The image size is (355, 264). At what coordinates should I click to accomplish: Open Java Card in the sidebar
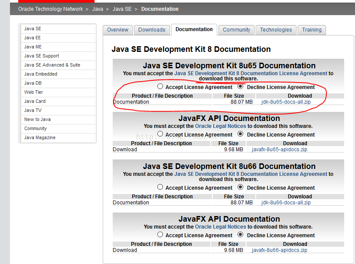(58, 101)
